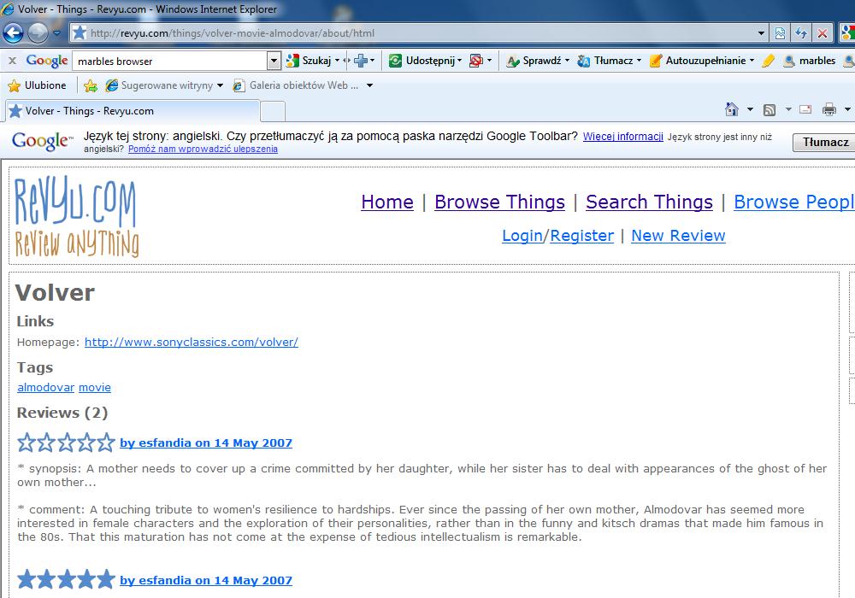Open Pomóż nam wprowadzić ulepszenia link
The height and width of the screenshot is (598, 855).
(x=203, y=149)
